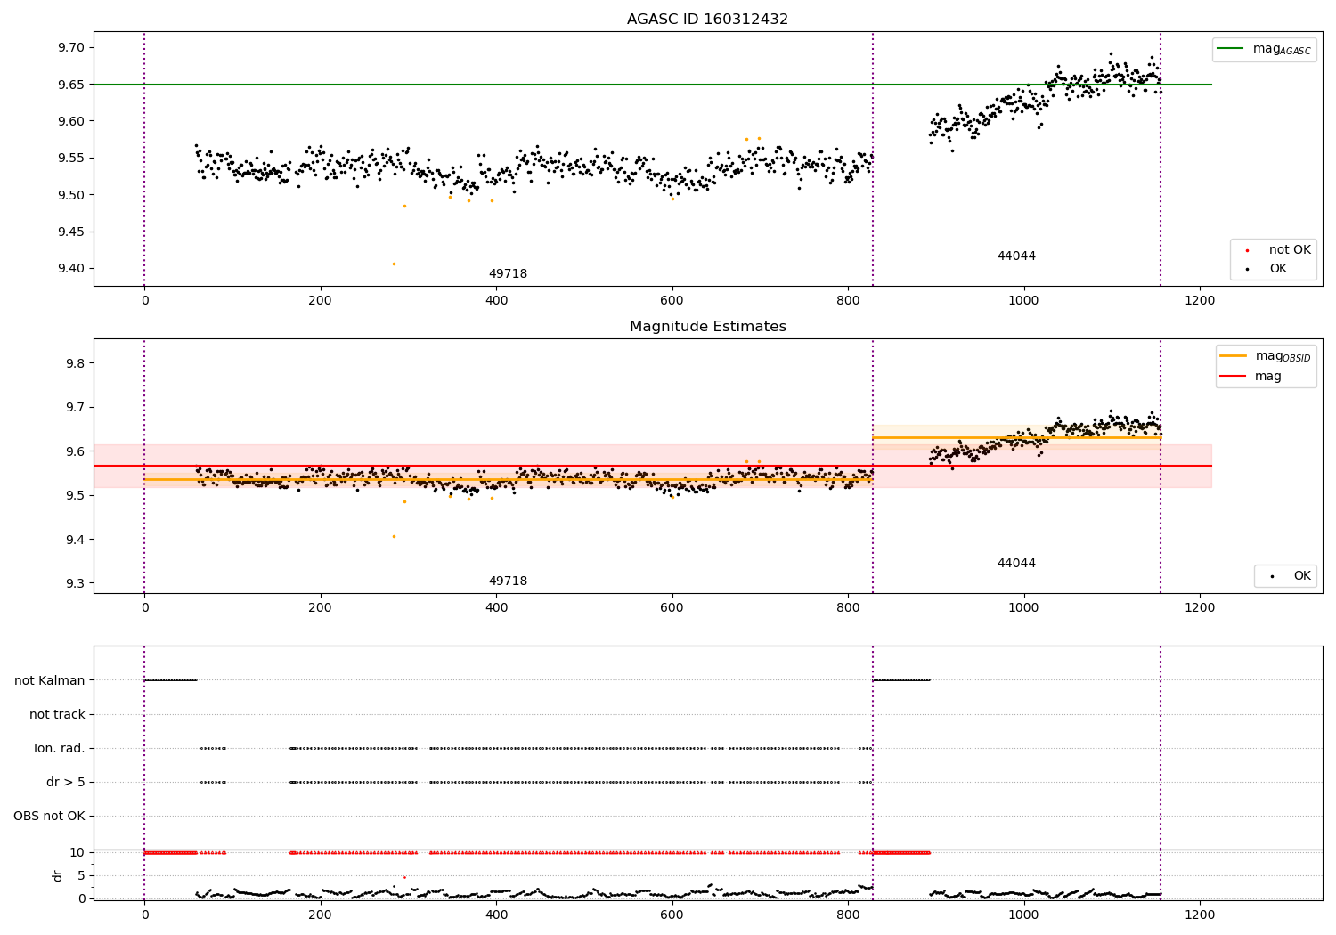Viewport: 1336px width, 935px height.
Task: Click the "9.70" y-axis tick label
Action: click(x=70, y=48)
